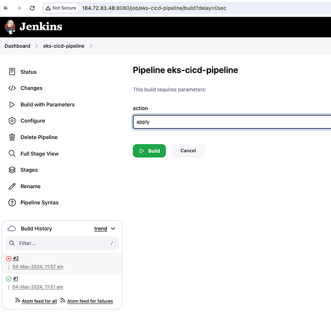Expand the chevron after the eks-cicd-pipeline breadcrumb
The width and height of the screenshot is (331, 313).
tap(91, 46)
